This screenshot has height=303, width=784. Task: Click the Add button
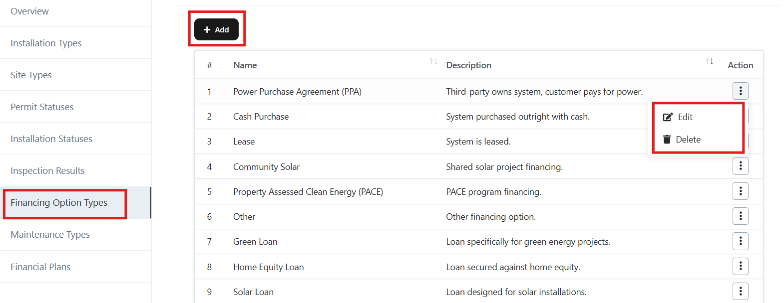point(216,29)
